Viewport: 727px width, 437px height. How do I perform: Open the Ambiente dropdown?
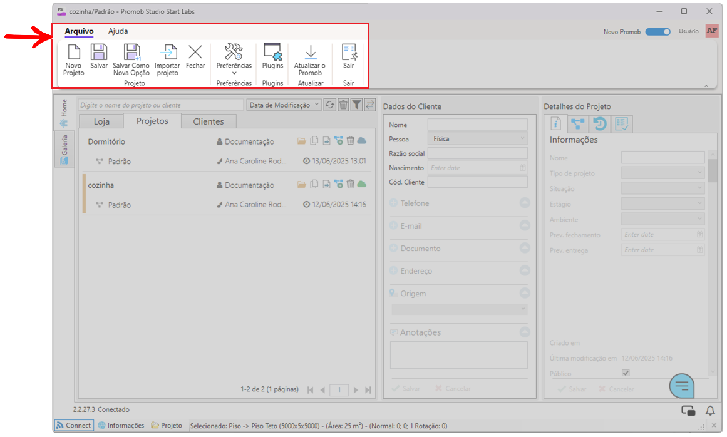663,218
